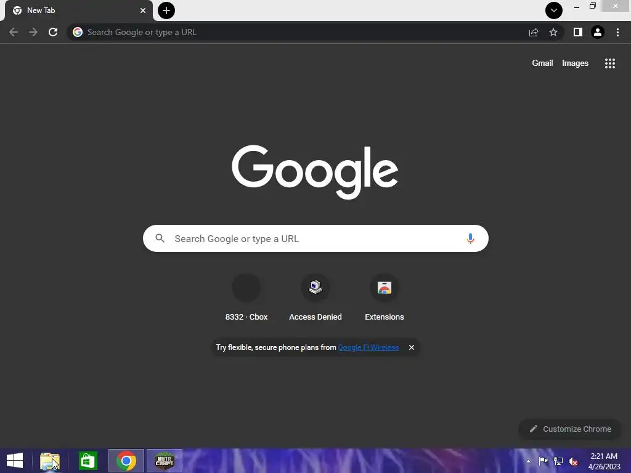Bookmark this tab with the star icon

(553, 32)
